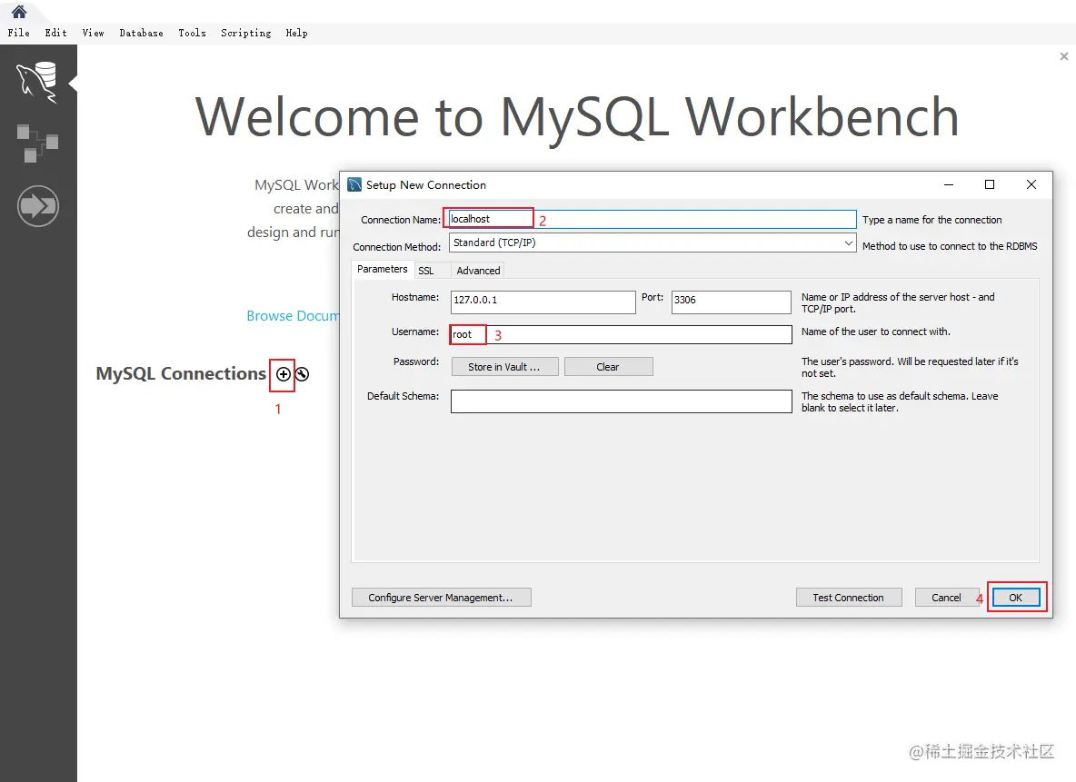Switch to the Parameters tab
This screenshot has height=782, width=1076.
383,270
